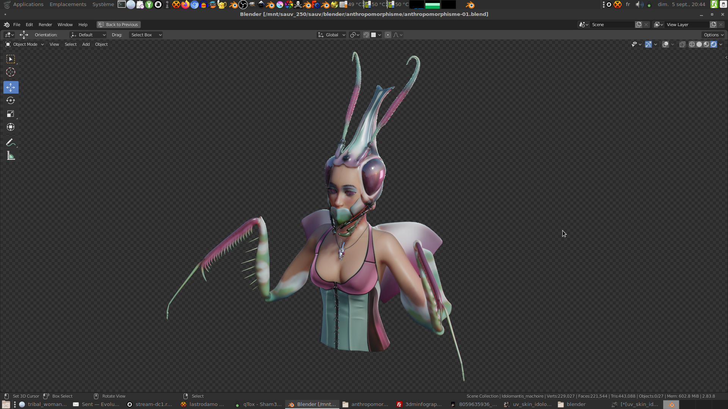This screenshot has width=728, height=409.
Task: Open editor type dropdown
Action: pos(9,35)
